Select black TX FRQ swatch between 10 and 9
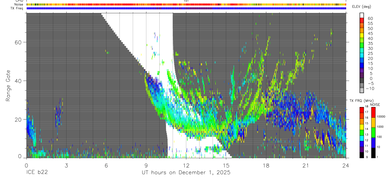The width and height of the screenshot is (389, 179). pyautogui.click(x=362, y=155)
